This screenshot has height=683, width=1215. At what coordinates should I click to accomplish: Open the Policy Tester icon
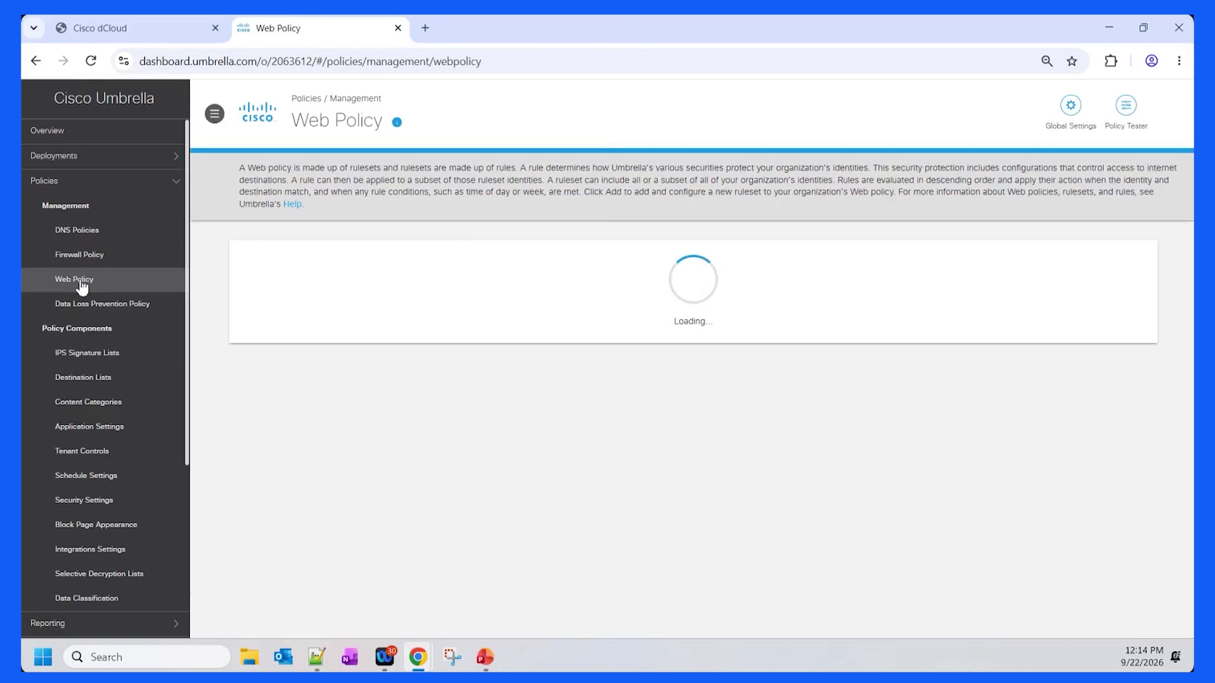pos(1126,105)
